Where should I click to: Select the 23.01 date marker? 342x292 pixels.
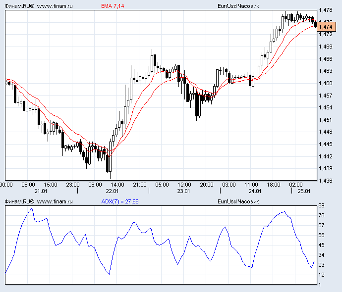(x=184, y=191)
